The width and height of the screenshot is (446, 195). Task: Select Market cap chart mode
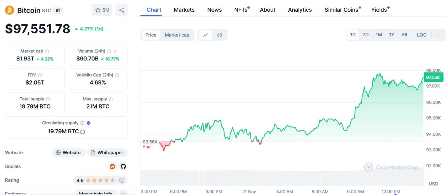tap(177, 35)
